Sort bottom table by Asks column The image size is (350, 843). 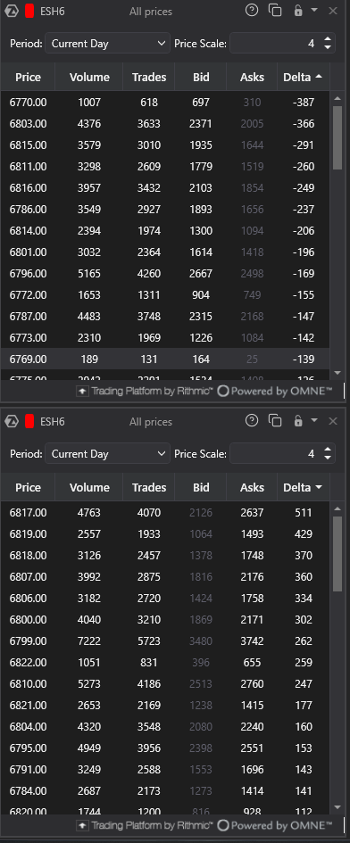click(252, 488)
